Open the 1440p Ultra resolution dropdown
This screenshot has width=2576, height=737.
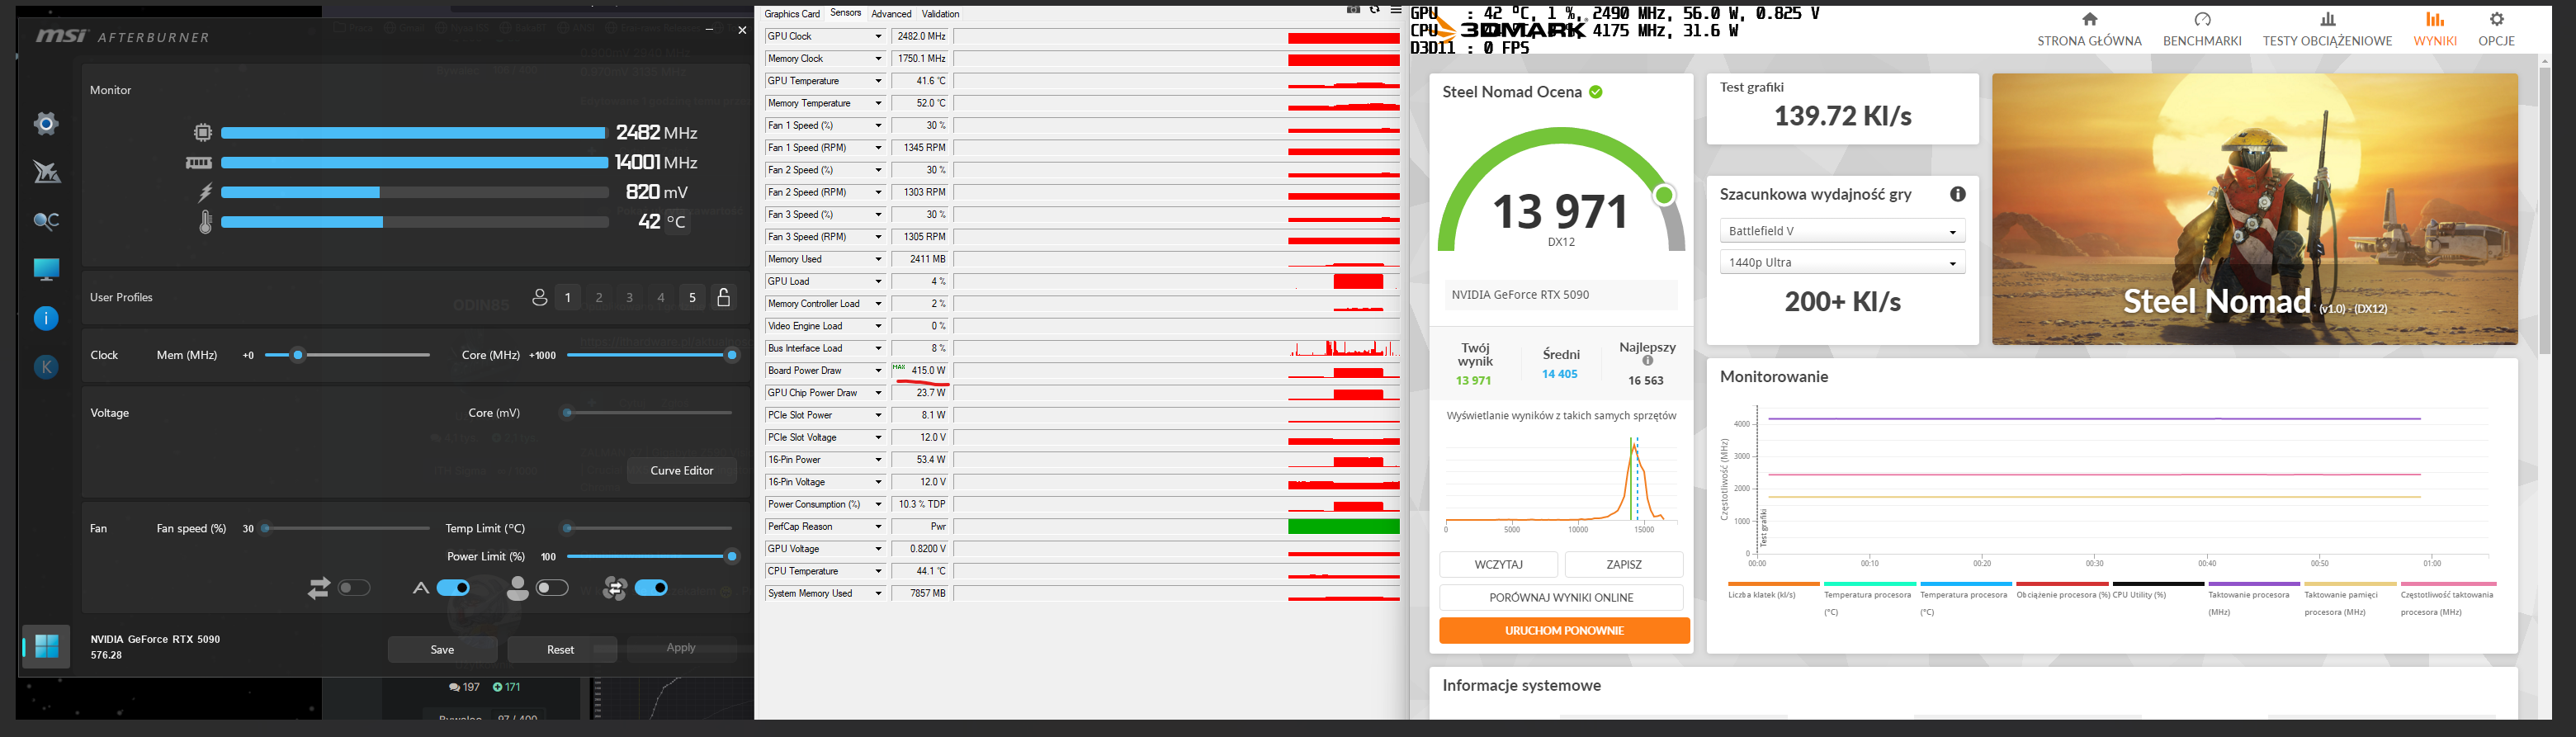(1842, 262)
